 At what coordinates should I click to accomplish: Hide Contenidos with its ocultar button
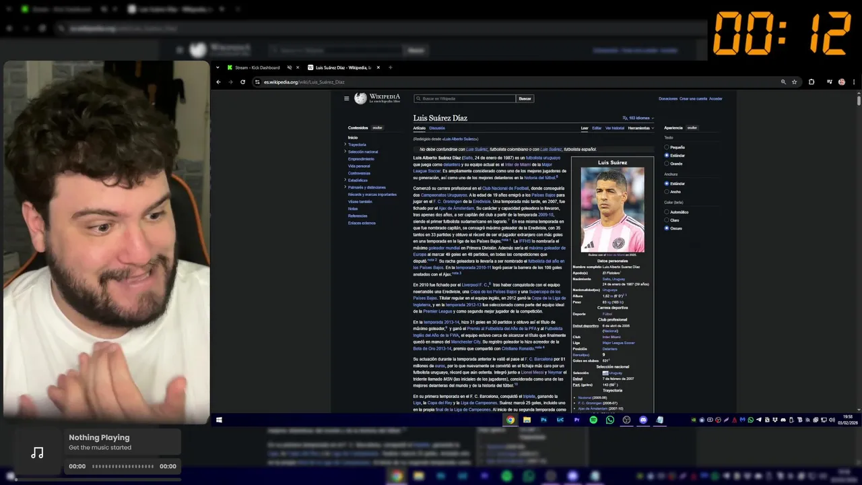(377, 128)
